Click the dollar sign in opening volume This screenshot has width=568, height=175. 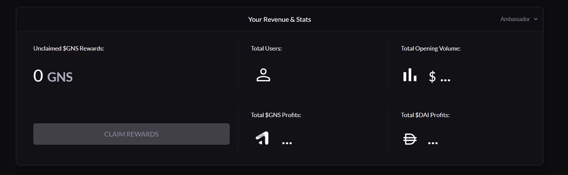[433, 77]
